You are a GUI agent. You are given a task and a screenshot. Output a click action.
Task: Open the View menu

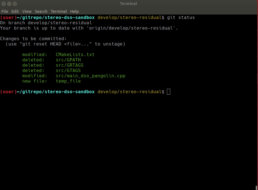pos(27,11)
